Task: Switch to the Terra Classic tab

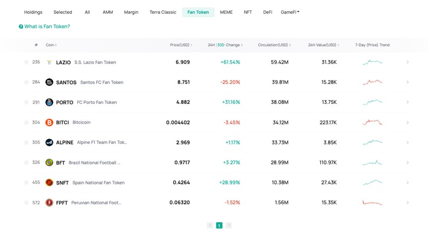Action: pyautogui.click(x=163, y=12)
